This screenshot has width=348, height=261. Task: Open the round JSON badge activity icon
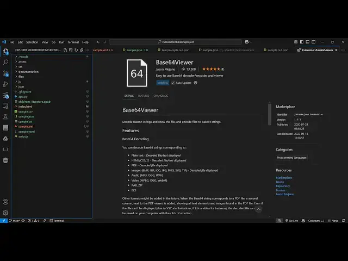coord(5,160)
